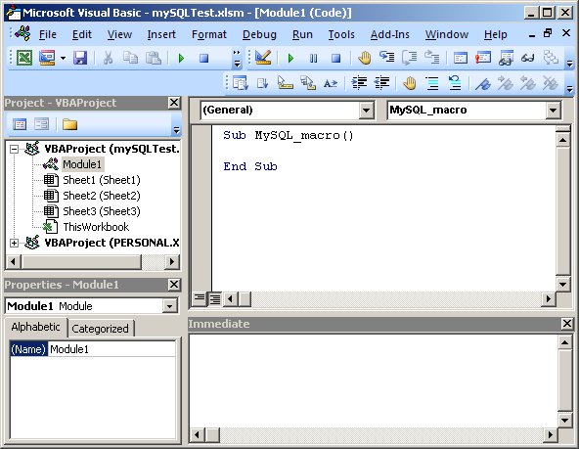
Task: Toggle Folders in Project panel
Action: coord(69,124)
